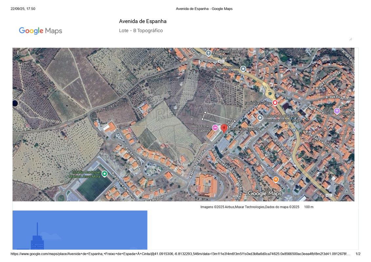Image resolution: width=371 pixels, height=262 pixels.
Task: Click the blue building illustration thumbnail
Action: point(80,230)
